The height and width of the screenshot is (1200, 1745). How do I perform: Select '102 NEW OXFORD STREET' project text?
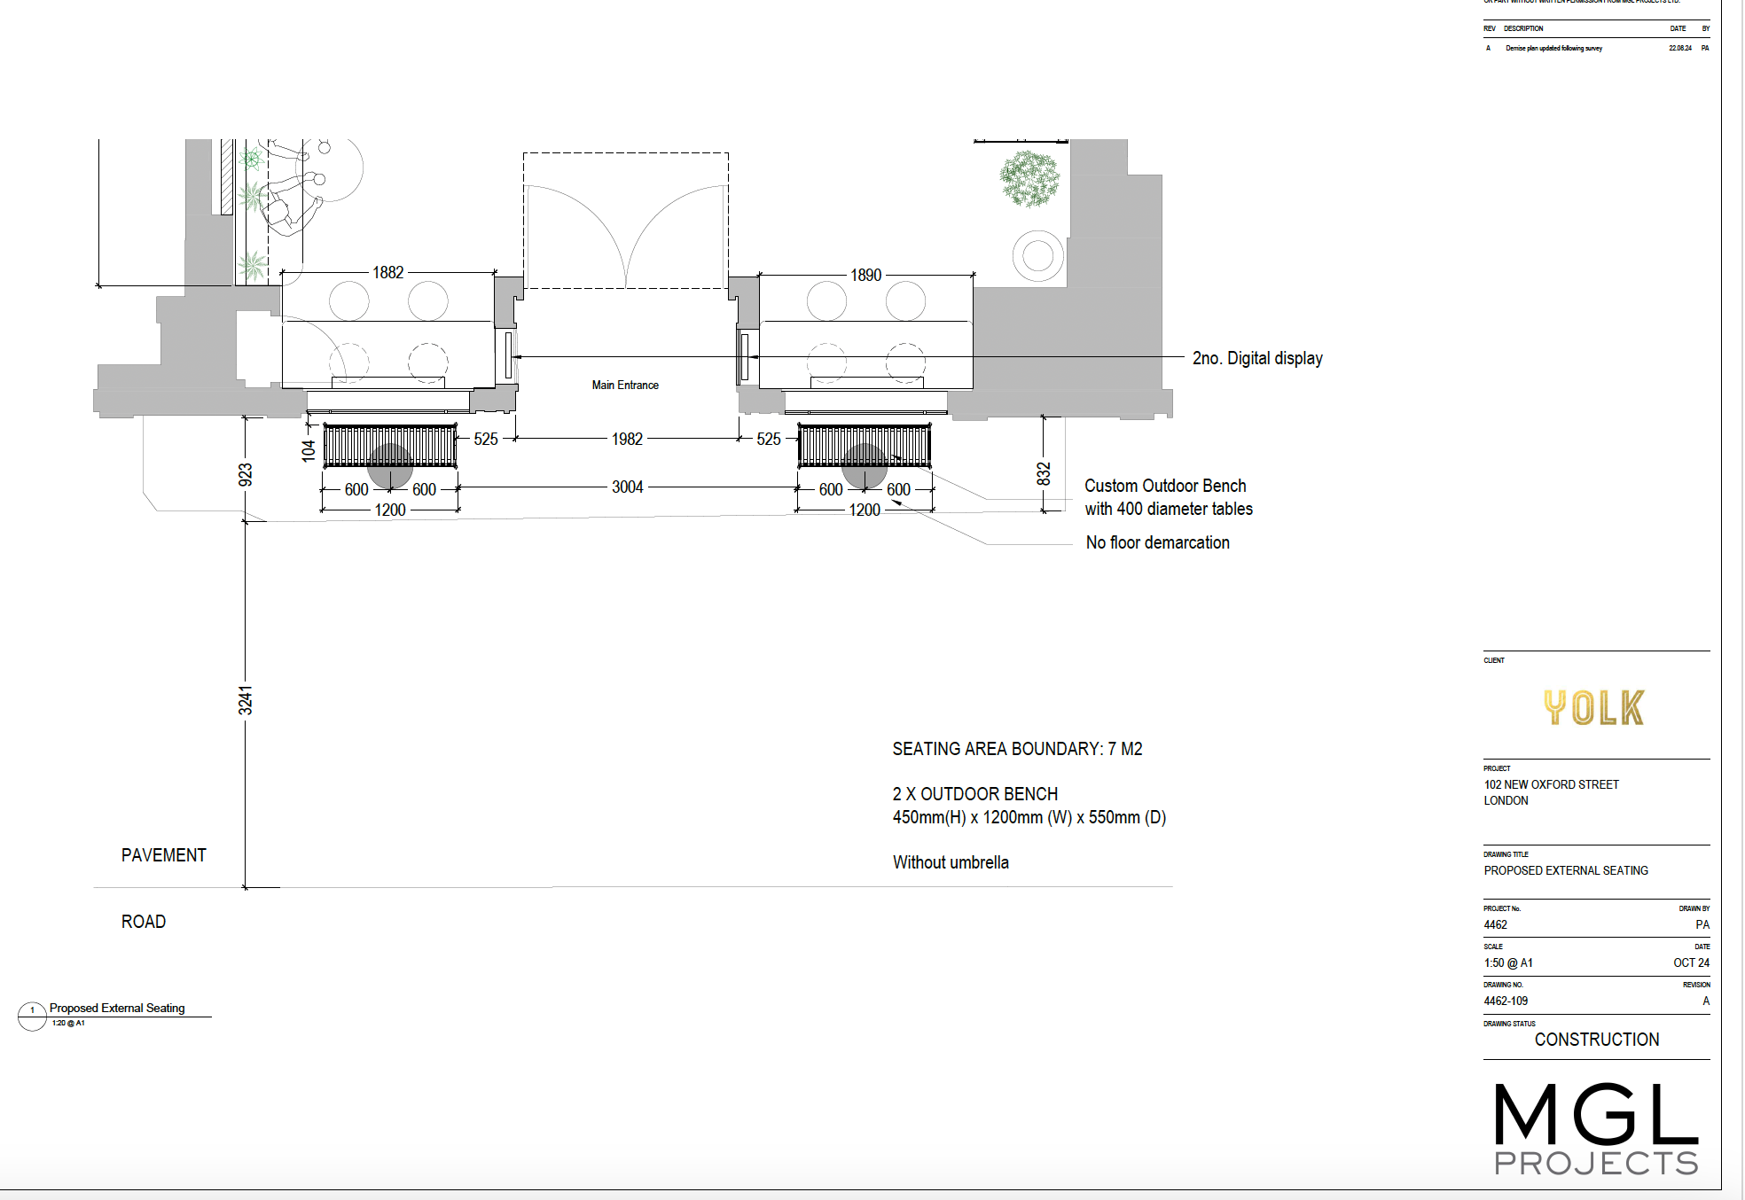tap(1551, 784)
